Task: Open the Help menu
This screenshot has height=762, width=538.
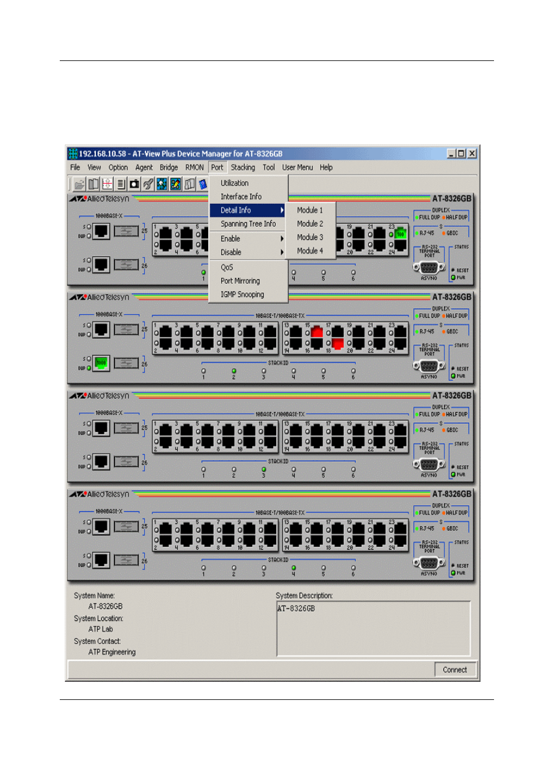Action: pyautogui.click(x=326, y=168)
